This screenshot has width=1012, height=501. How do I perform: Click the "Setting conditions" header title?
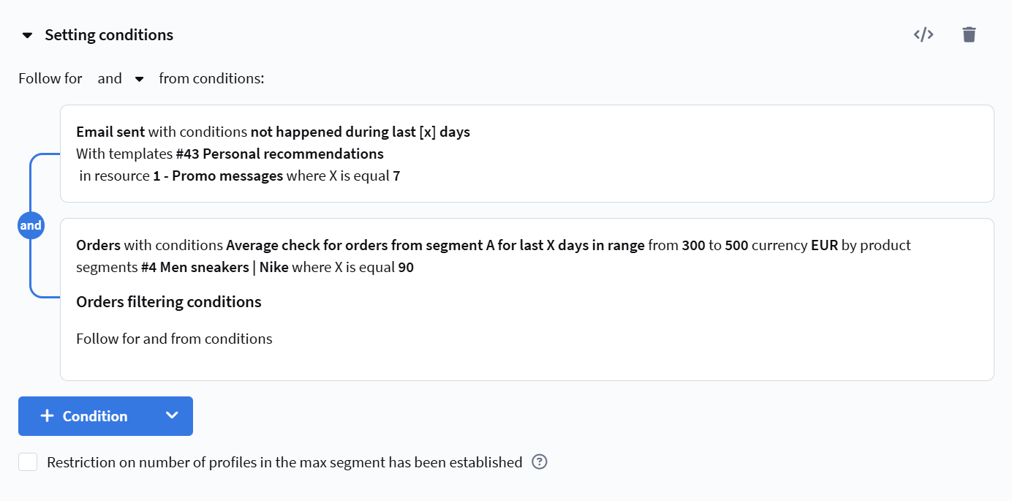(x=109, y=35)
